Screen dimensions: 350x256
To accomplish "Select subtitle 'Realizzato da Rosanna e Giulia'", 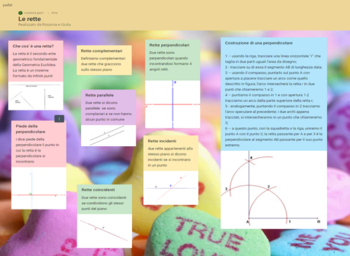I will tap(45, 24).
